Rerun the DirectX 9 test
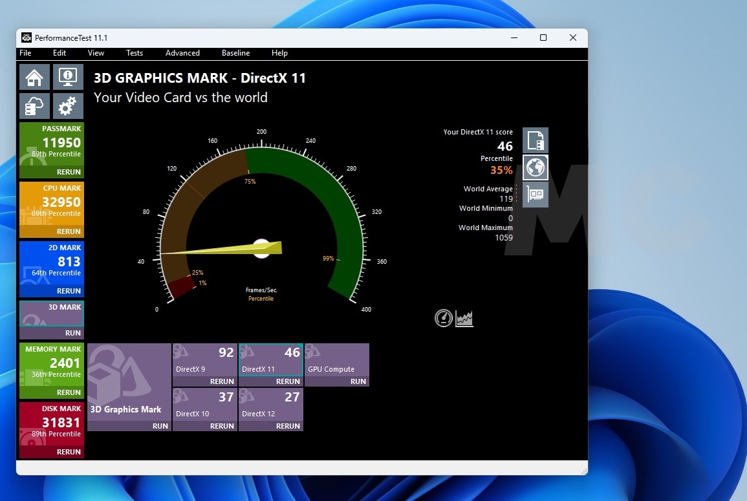 (x=222, y=381)
